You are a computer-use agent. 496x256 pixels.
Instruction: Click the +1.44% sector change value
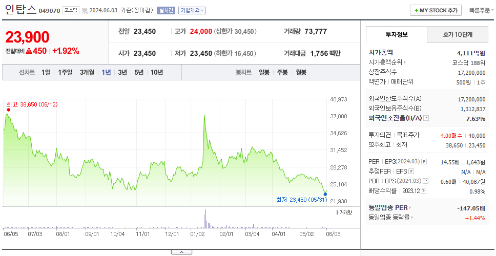click(x=475, y=218)
